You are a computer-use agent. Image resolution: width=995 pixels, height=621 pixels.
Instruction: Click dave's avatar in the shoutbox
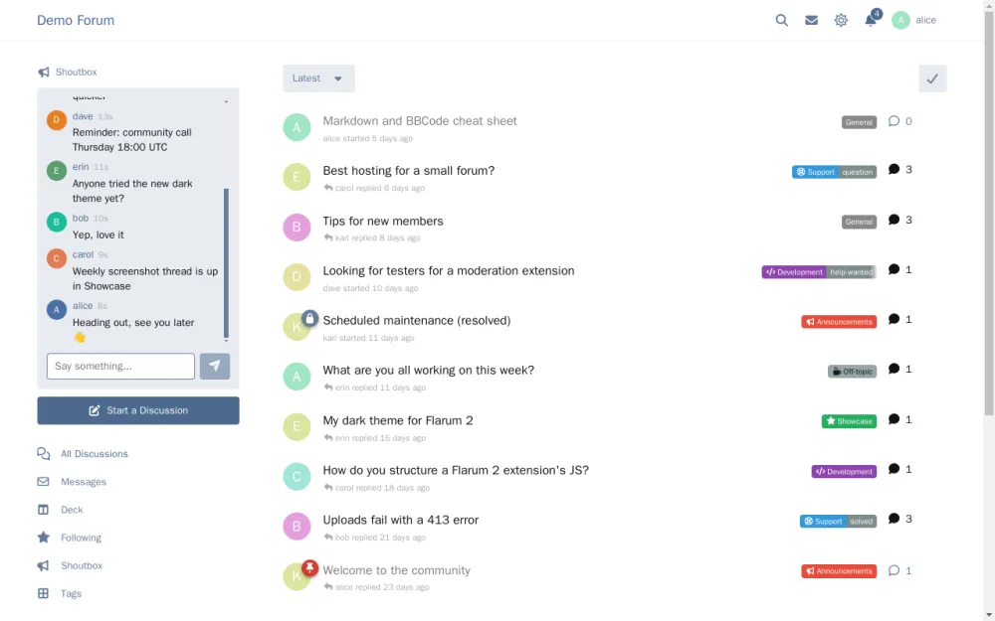[57, 120]
